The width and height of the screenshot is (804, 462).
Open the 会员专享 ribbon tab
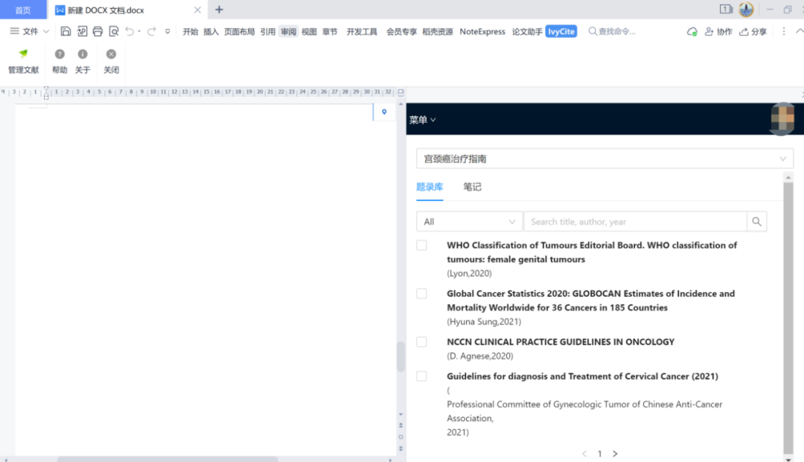click(x=401, y=32)
